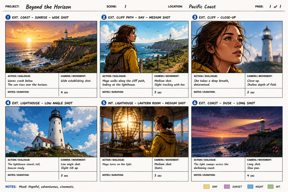
Task: Click the 'DAY' legend label
Action: pos(215,187)
